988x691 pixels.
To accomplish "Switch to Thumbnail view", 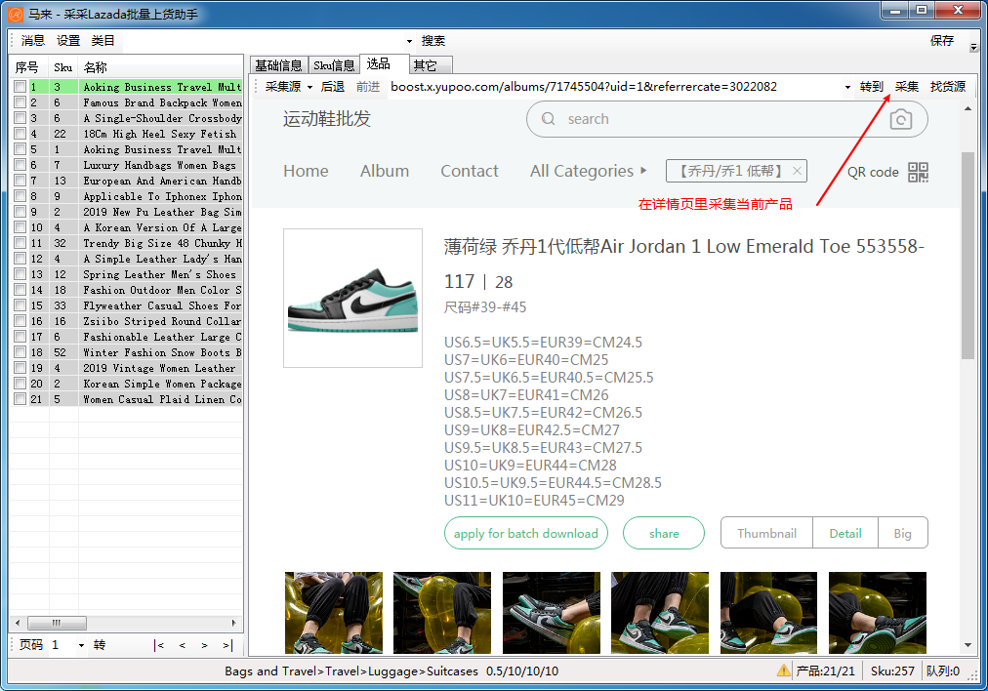I will [x=766, y=533].
